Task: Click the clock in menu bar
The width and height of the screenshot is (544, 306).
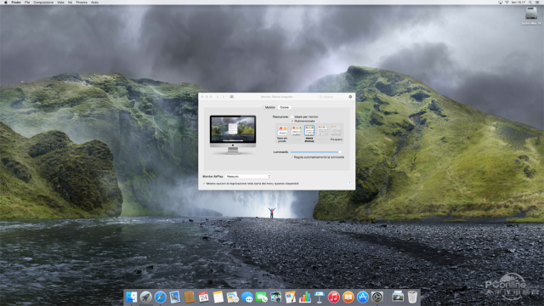Action: tap(518, 3)
